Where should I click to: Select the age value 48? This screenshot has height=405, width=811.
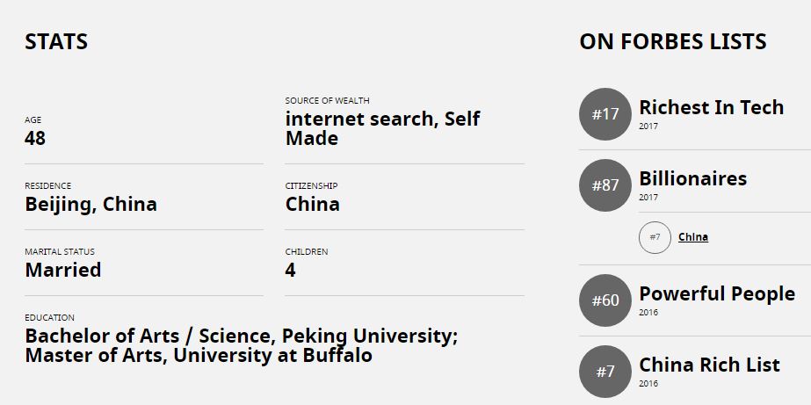coord(35,139)
